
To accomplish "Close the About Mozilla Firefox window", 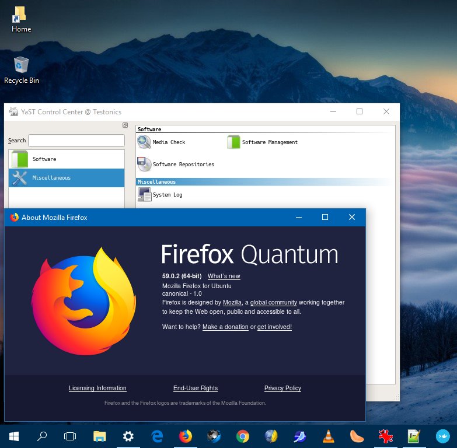I will (x=352, y=217).
